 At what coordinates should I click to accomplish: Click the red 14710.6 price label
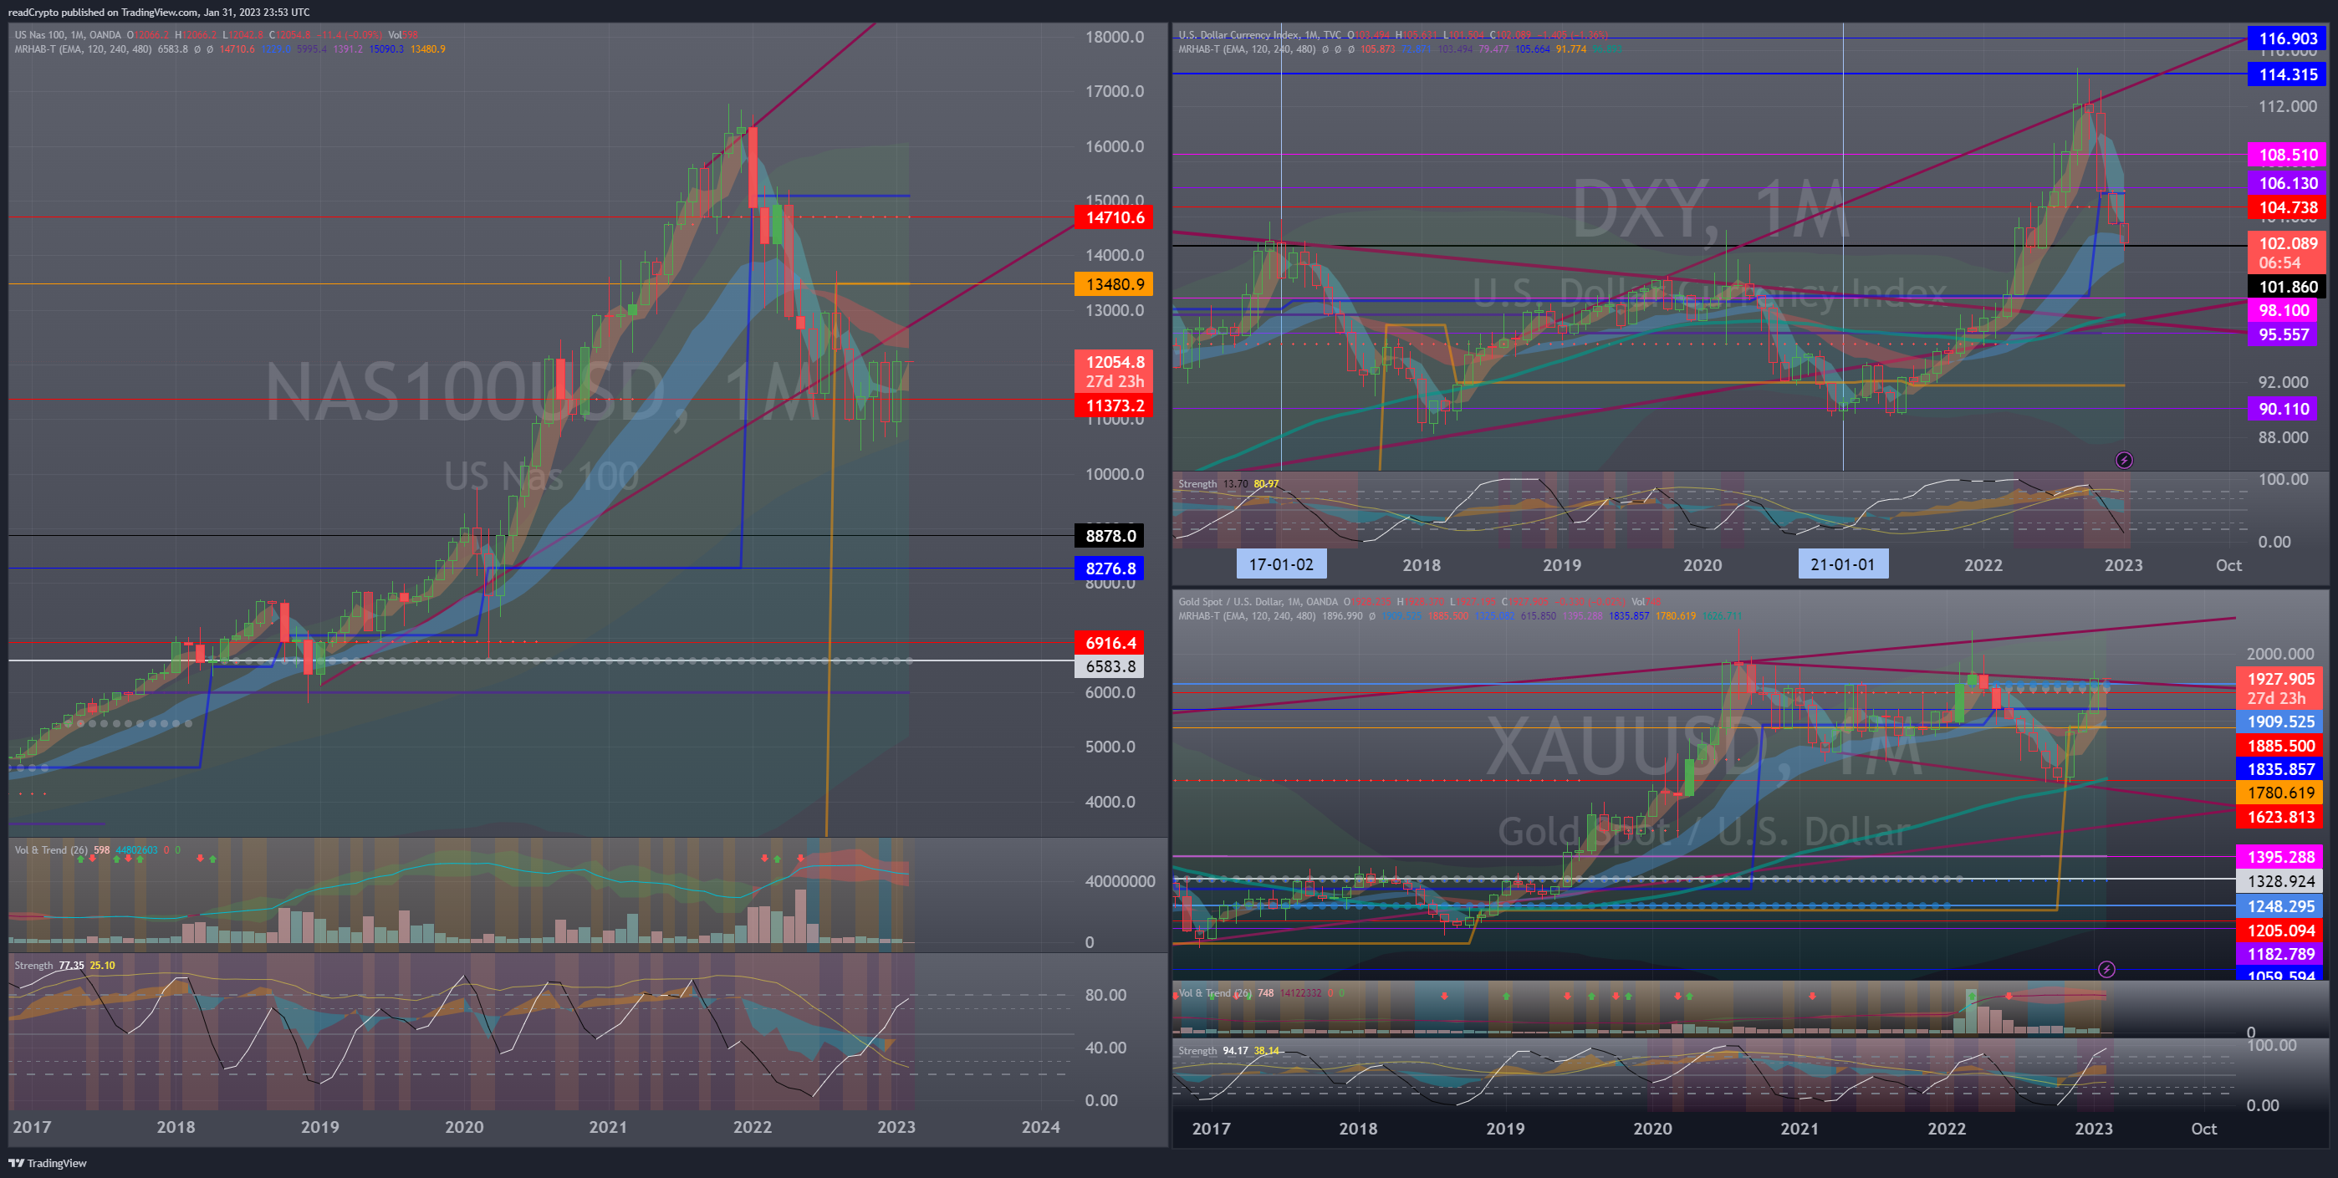coord(1114,218)
